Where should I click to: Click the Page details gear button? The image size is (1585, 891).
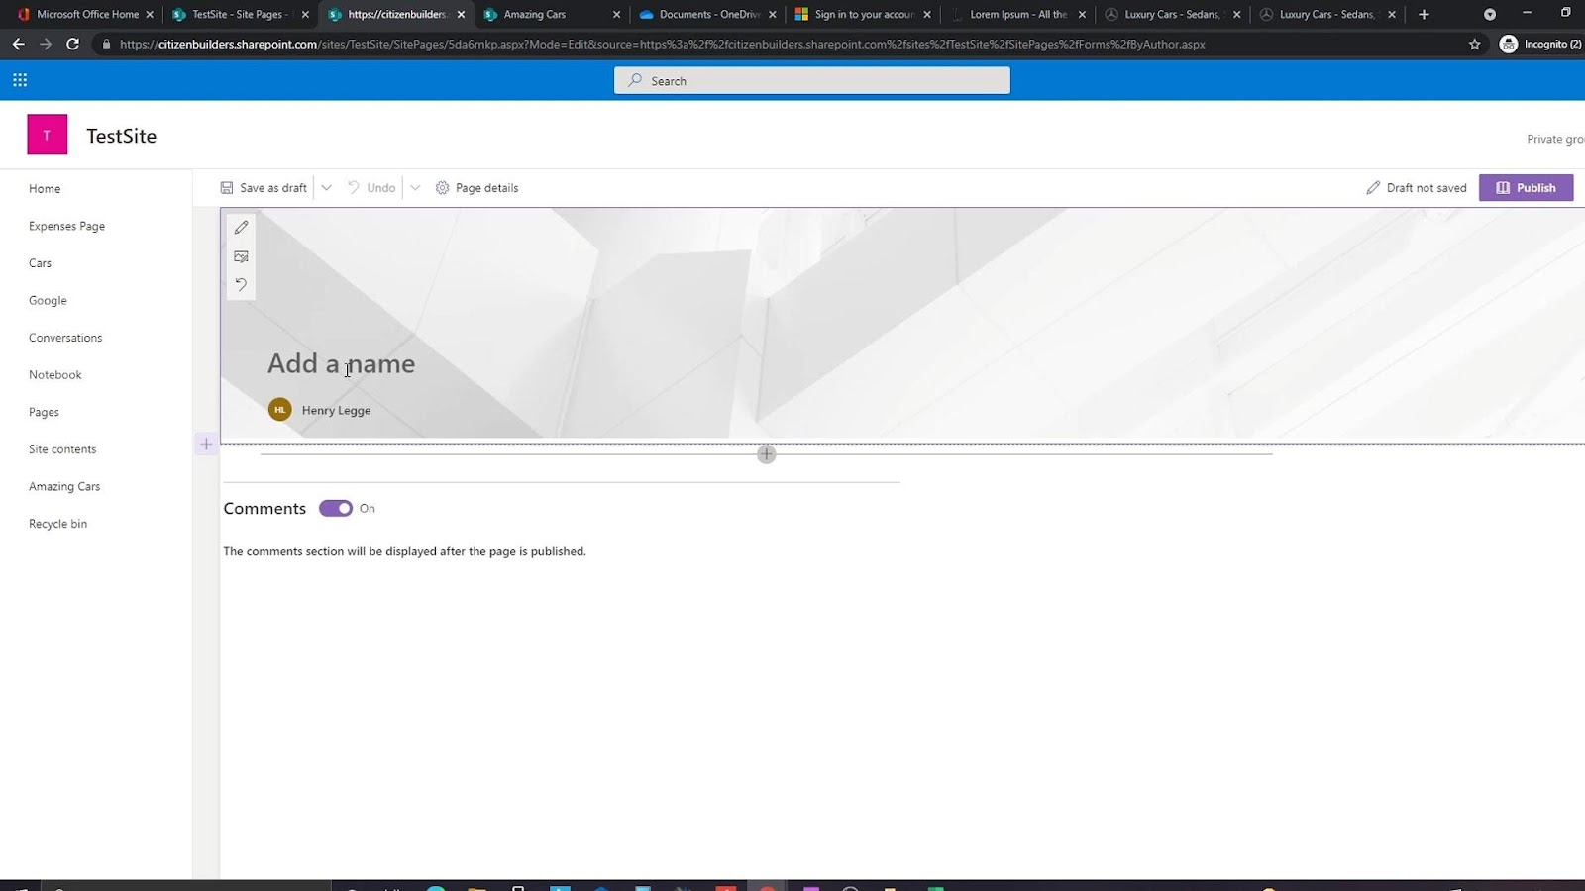(x=476, y=188)
